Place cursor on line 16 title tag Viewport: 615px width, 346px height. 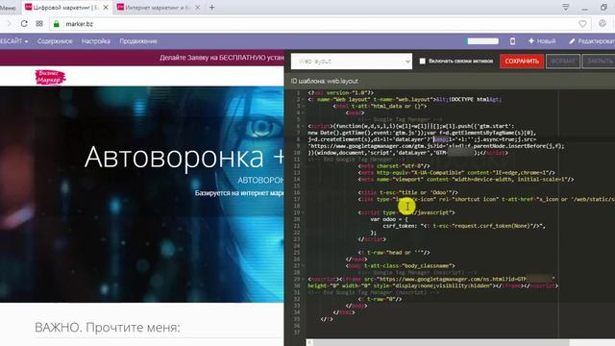(407, 192)
